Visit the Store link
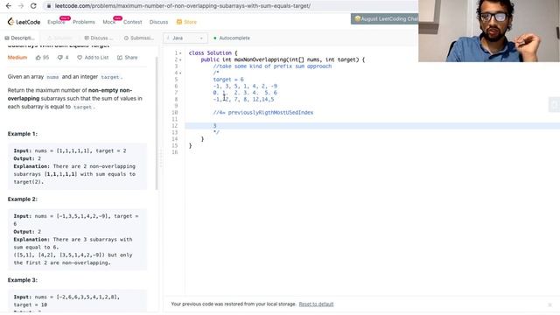 [x=191, y=22]
